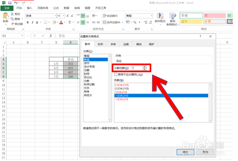This screenshot has width=238, height=161.
Task: Switch to Border tab in dialog
Action: click(126, 44)
